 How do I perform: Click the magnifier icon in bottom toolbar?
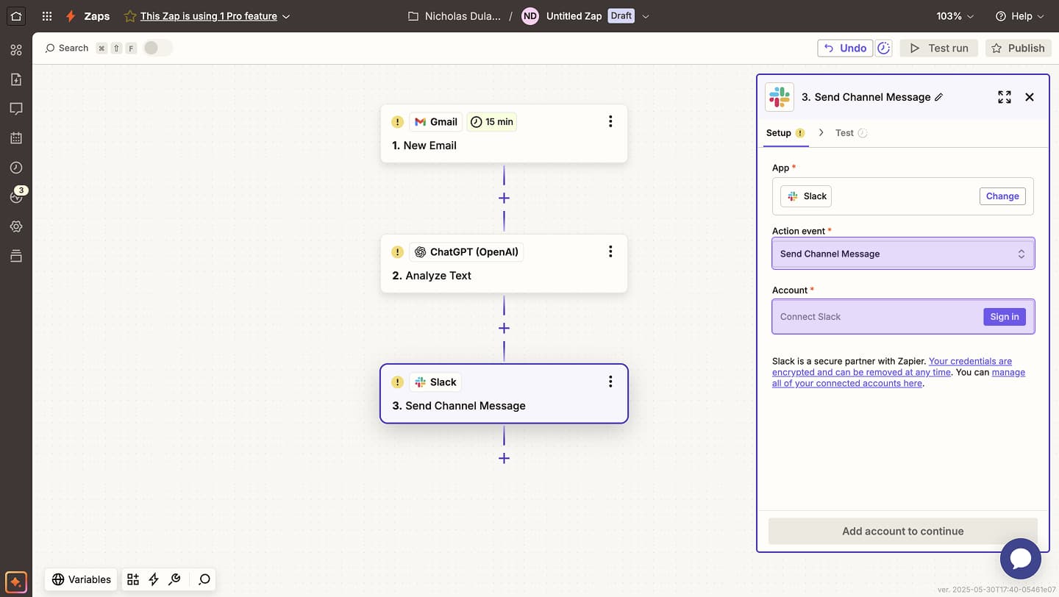click(204, 579)
